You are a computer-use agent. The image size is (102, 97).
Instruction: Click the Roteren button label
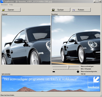click(x=81, y=10)
